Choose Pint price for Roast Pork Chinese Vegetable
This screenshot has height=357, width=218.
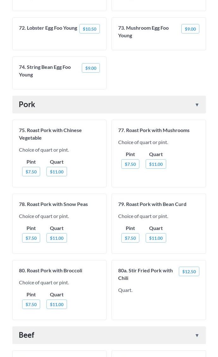[31, 172]
